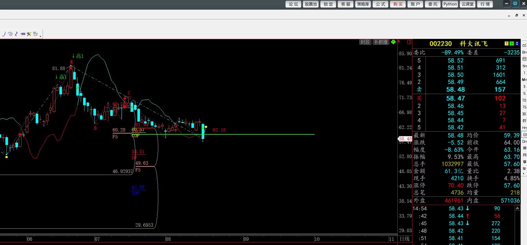527x245 pixels.
Task: Switch to the 30-minute period
Action: point(524,114)
